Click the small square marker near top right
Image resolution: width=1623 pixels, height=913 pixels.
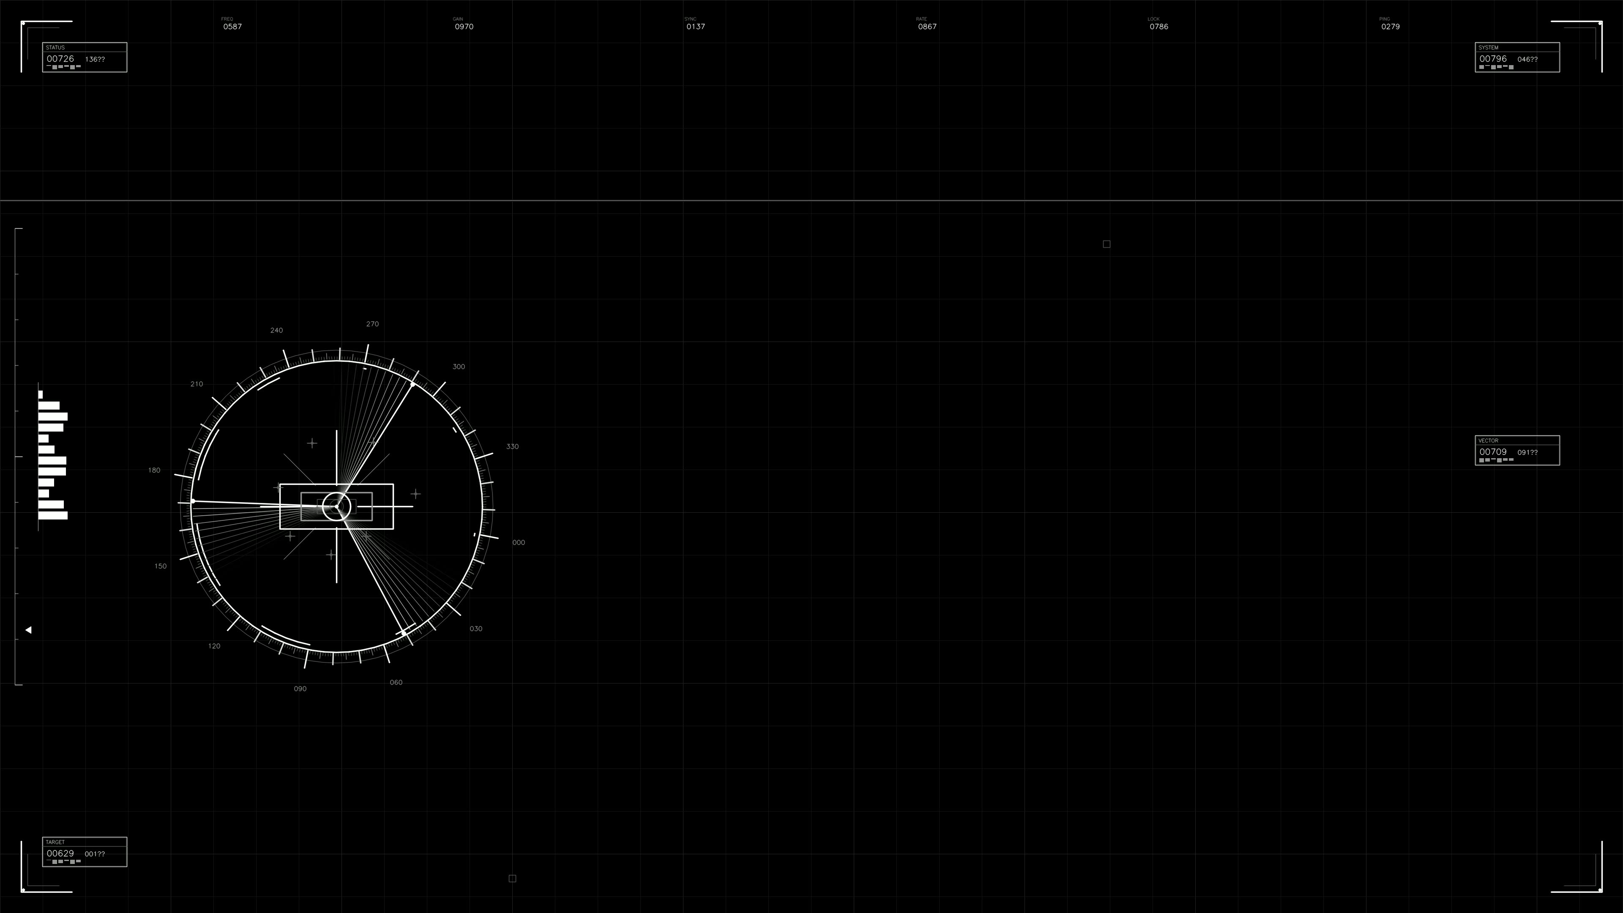coord(1107,244)
